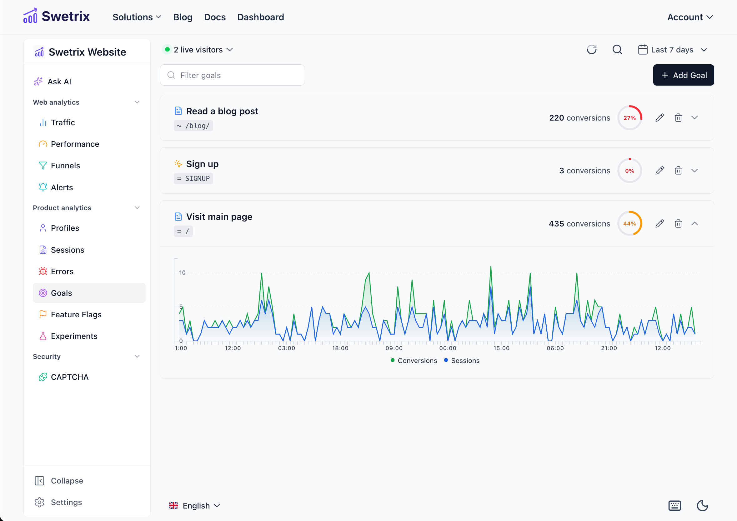
Task: Edit the 'Read a blog post' goal
Action: [659, 118]
